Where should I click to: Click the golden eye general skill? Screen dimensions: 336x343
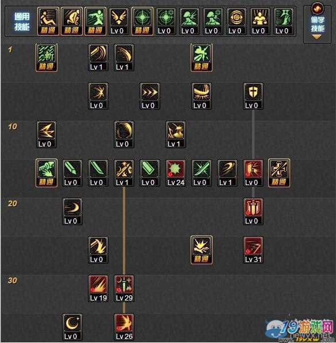pyautogui.click(x=237, y=21)
